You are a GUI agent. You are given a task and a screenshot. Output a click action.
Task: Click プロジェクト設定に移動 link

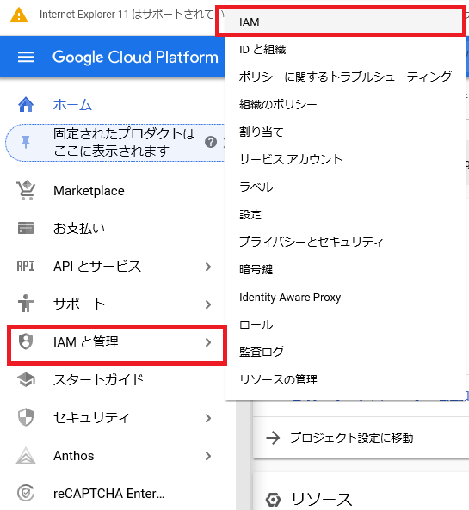pyautogui.click(x=351, y=438)
